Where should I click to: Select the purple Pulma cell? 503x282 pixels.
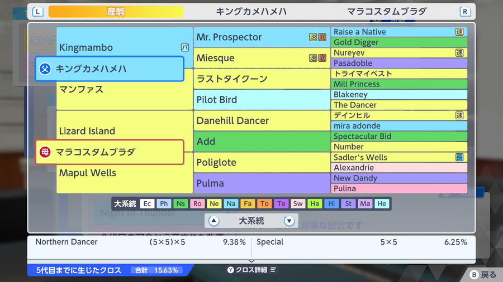(262, 183)
